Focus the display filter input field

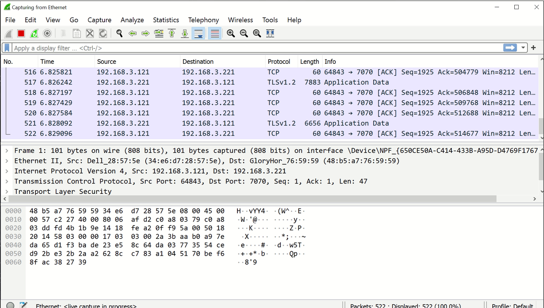(257, 48)
